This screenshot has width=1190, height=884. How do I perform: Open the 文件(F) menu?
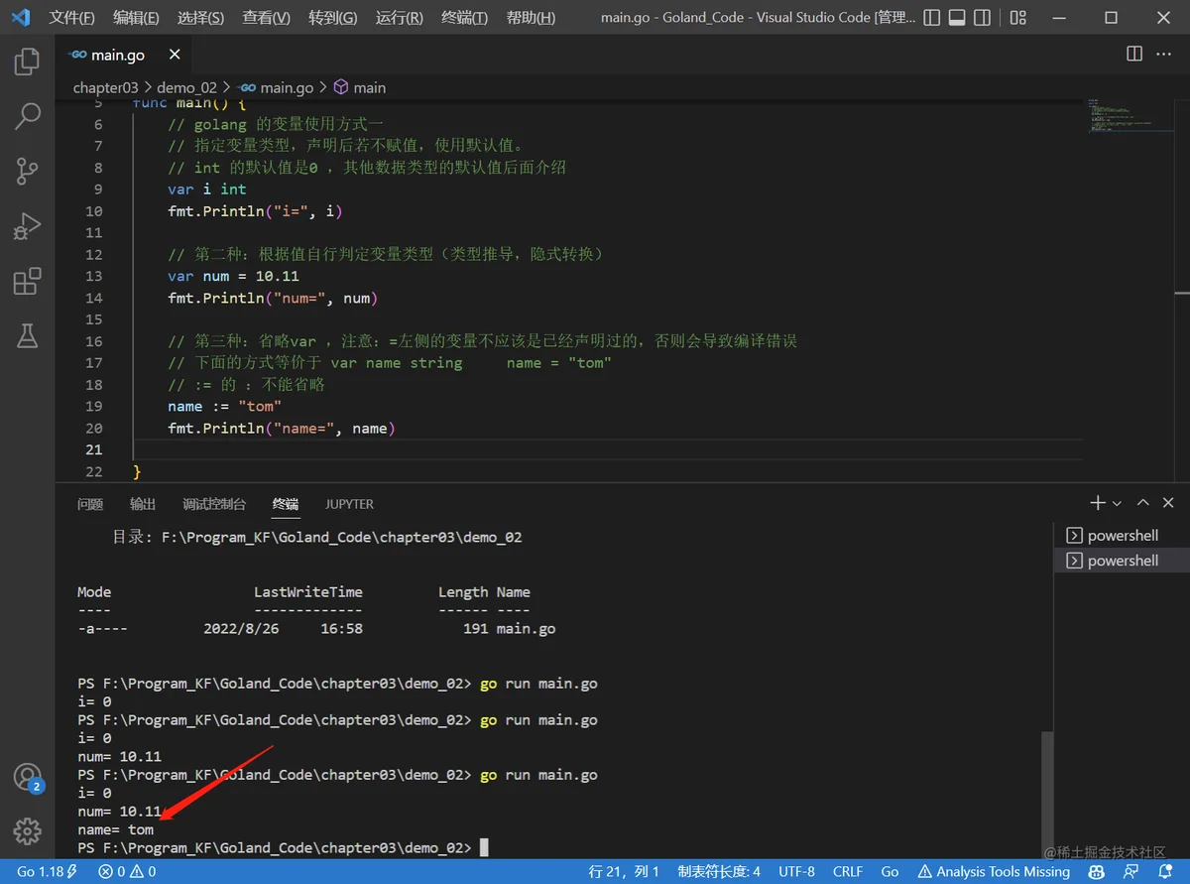pyautogui.click(x=72, y=18)
